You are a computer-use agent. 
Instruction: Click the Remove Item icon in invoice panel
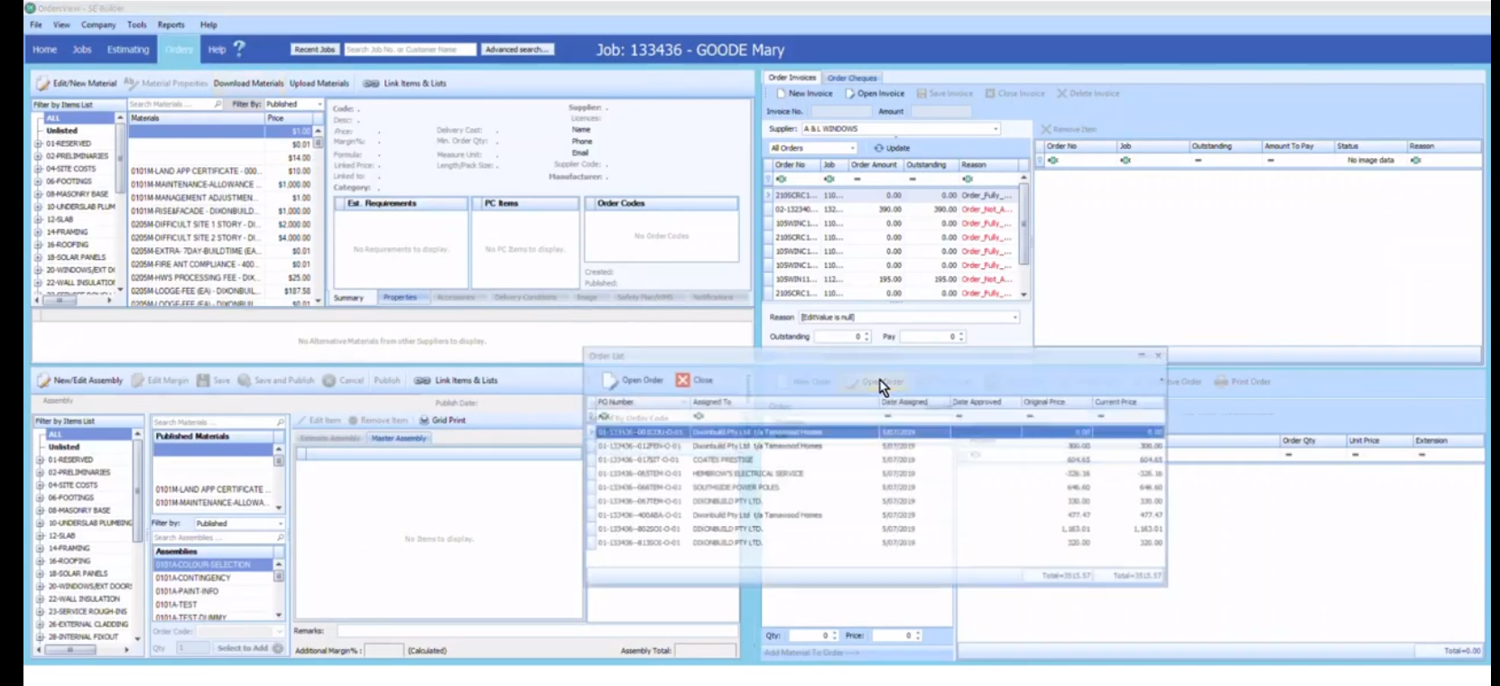tap(1046, 130)
